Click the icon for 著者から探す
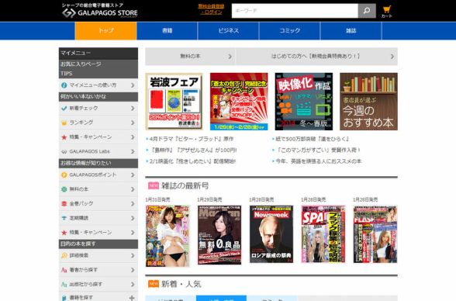 tap(64, 270)
